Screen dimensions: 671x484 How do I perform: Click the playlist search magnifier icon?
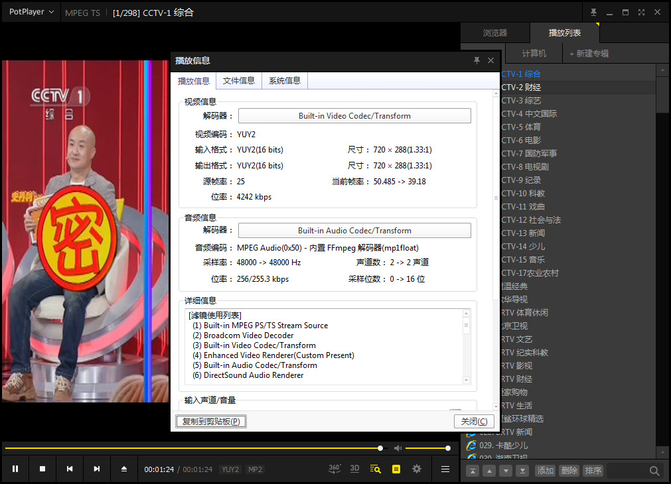(x=654, y=471)
